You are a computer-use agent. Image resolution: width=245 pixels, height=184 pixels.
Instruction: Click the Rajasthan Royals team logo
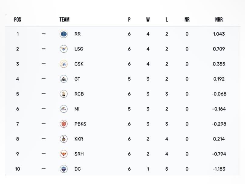click(x=64, y=34)
